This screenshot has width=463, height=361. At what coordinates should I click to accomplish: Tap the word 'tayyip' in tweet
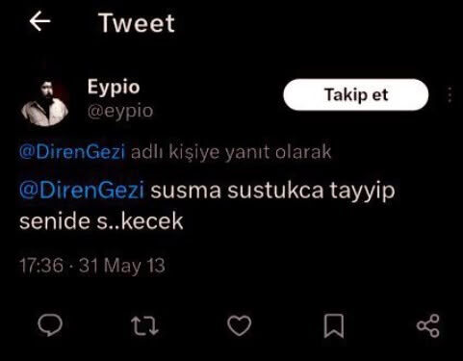pyautogui.click(x=363, y=192)
